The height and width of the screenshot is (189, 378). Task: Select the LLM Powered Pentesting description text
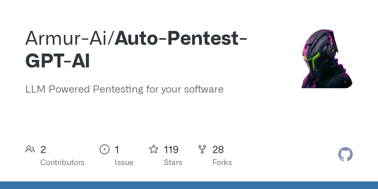[124, 89]
